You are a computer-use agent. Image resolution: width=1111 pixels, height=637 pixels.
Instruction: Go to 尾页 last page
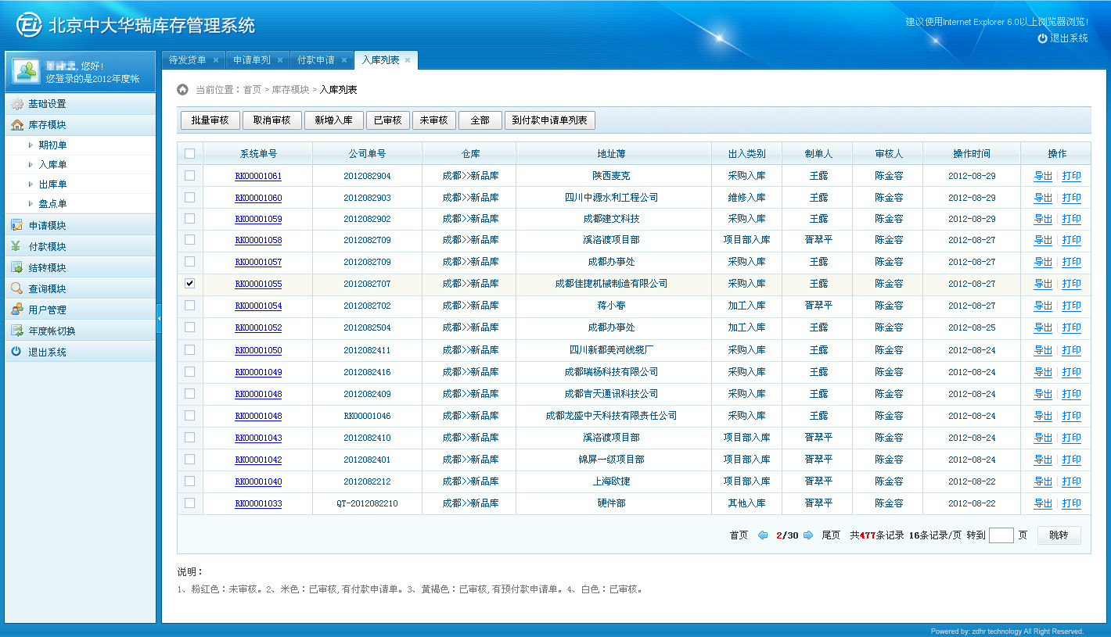pyautogui.click(x=831, y=535)
